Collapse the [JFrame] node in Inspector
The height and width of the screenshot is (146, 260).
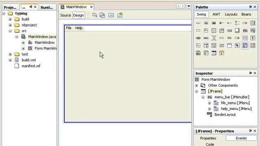pos(197,91)
